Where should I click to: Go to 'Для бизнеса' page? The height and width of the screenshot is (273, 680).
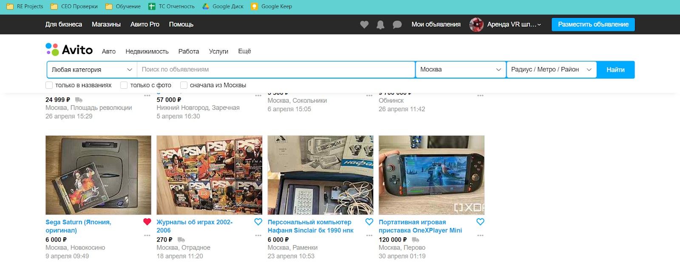(x=64, y=25)
